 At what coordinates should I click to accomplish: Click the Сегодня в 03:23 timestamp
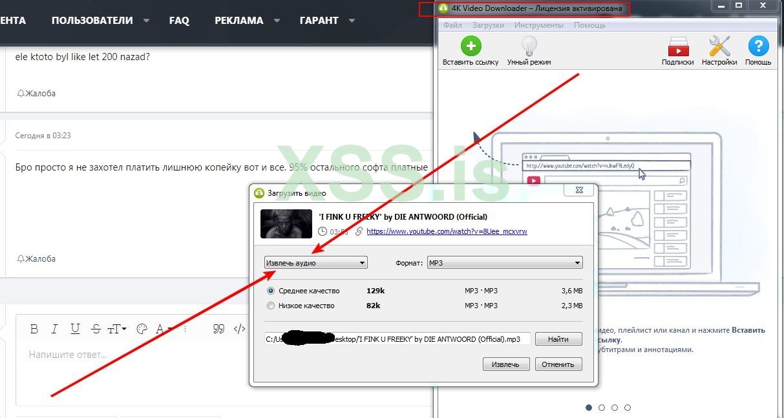point(43,136)
